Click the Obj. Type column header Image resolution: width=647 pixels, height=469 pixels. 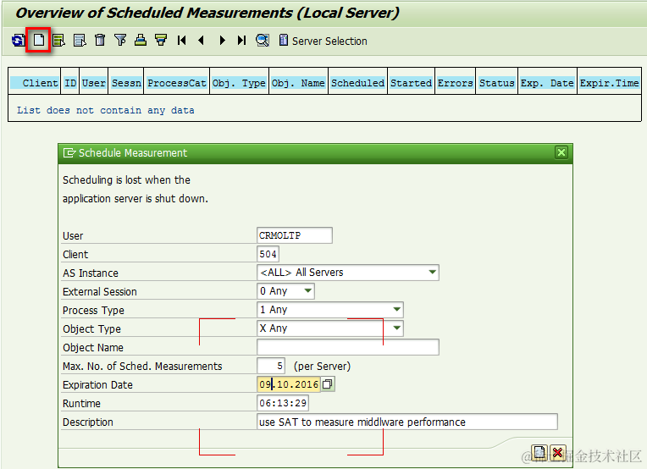(240, 83)
